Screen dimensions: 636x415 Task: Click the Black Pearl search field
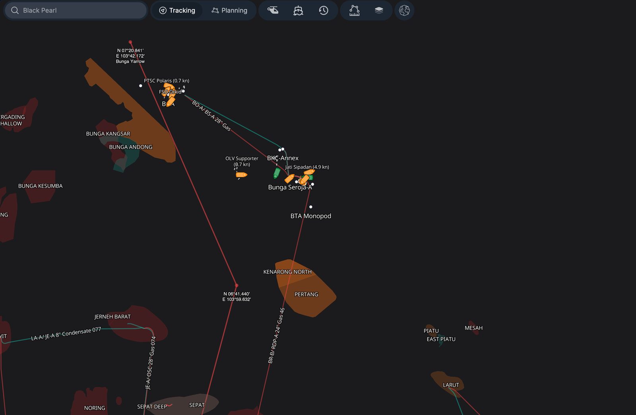click(76, 10)
